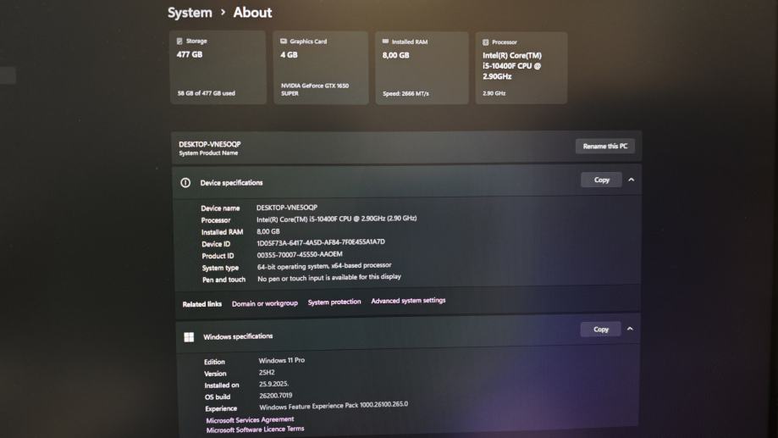The height and width of the screenshot is (438, 778).
Task: Open the Processor i5-10400F card
Action: coord(521,69)
